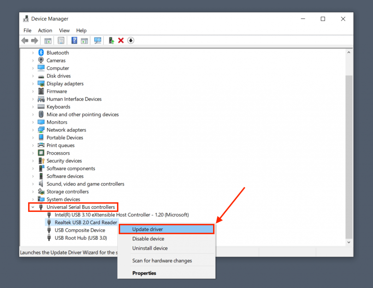Select Disable device in context menu

pyautogui.click(x=148, y=239)
